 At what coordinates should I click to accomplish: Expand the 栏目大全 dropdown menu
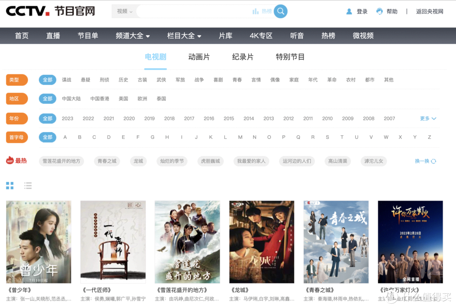pos(184,36)
